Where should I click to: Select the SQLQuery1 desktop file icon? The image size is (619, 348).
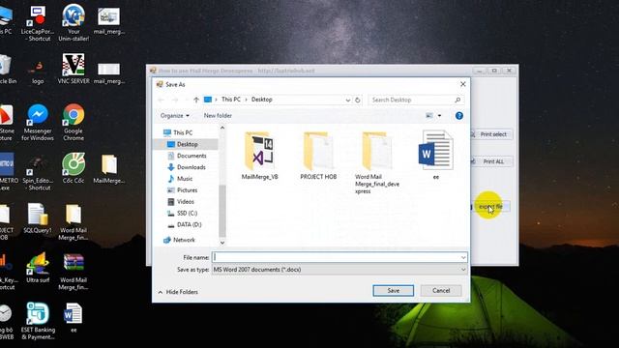pos(38,218)
